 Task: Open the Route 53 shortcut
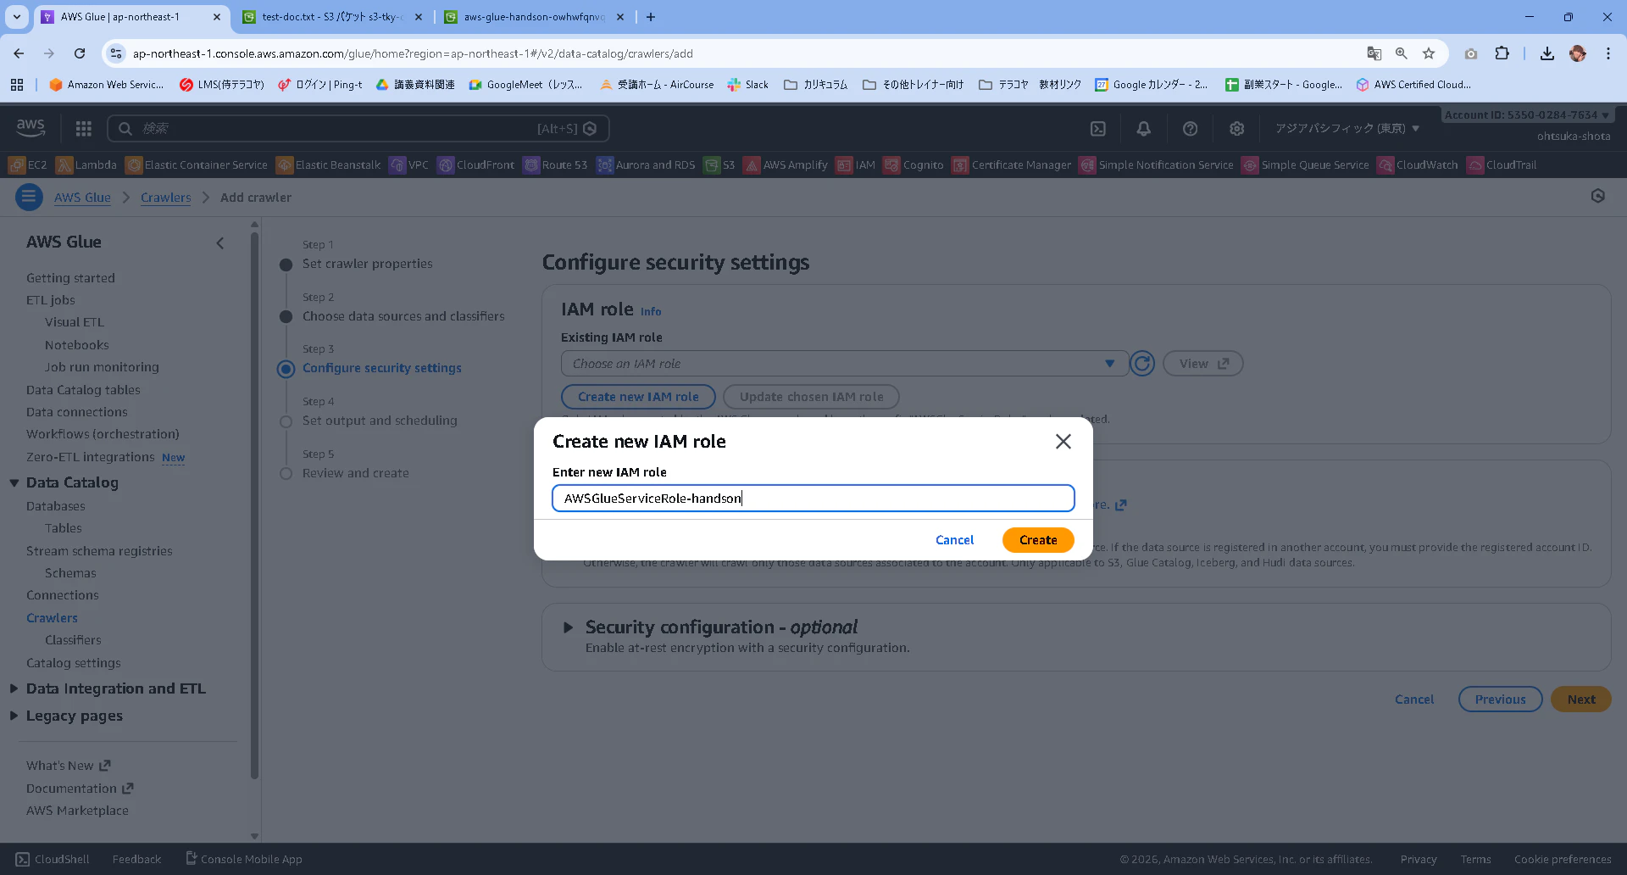[556, 165]
